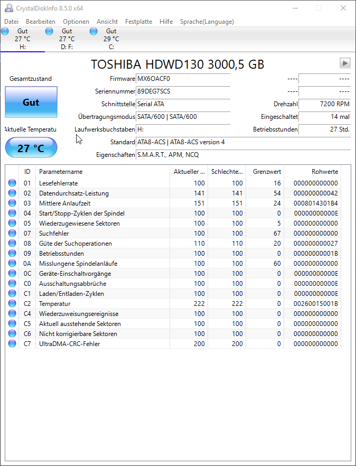Click the Firmware field MX6OACF0
The width and height of the screenshot is (356, 466).
[x=183, y=79]
